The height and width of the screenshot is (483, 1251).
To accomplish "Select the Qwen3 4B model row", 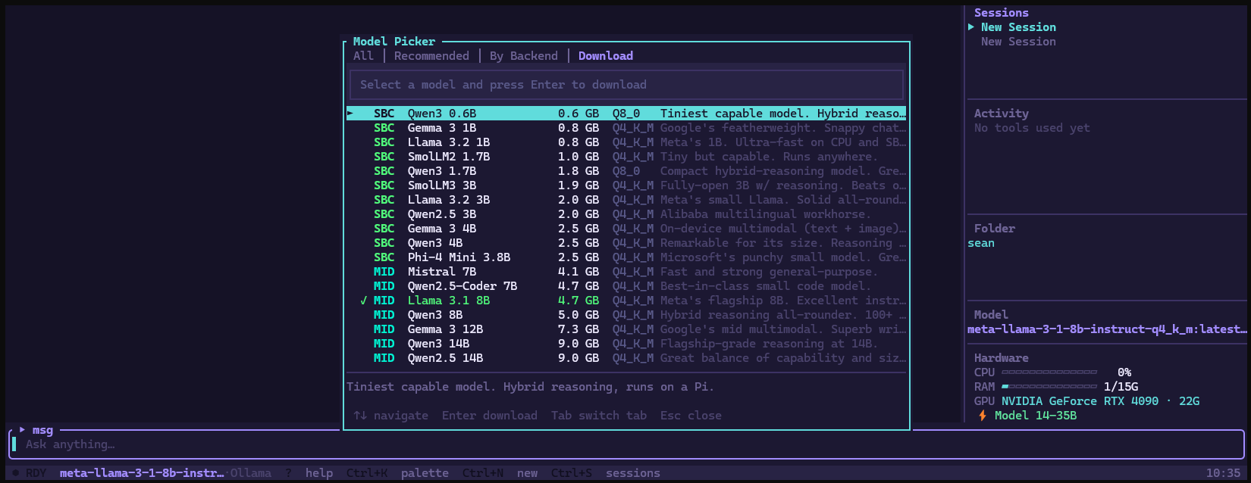I will point(626,243).
